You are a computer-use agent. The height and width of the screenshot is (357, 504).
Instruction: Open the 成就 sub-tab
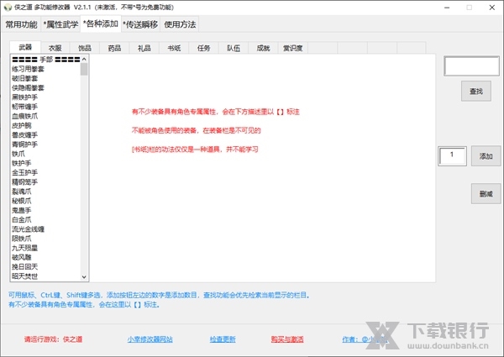coord(263,48)
